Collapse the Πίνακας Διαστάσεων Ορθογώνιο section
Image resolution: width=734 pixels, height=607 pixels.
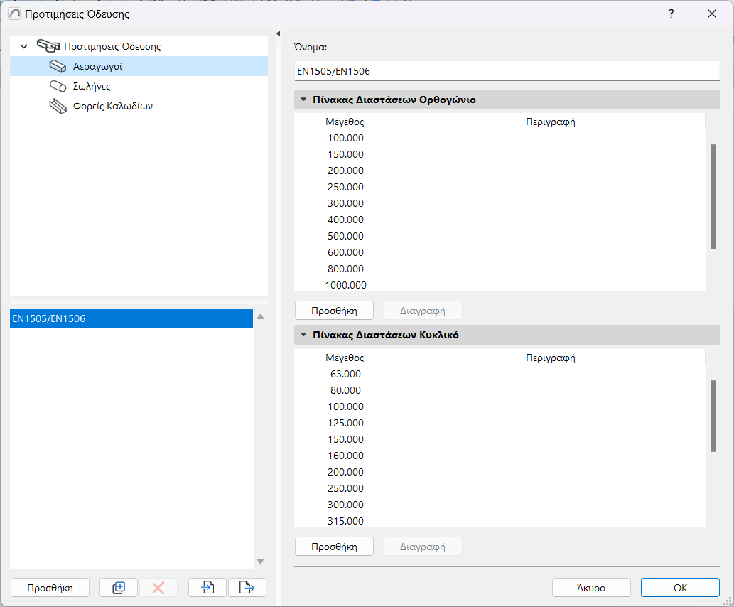pos(304,100)
